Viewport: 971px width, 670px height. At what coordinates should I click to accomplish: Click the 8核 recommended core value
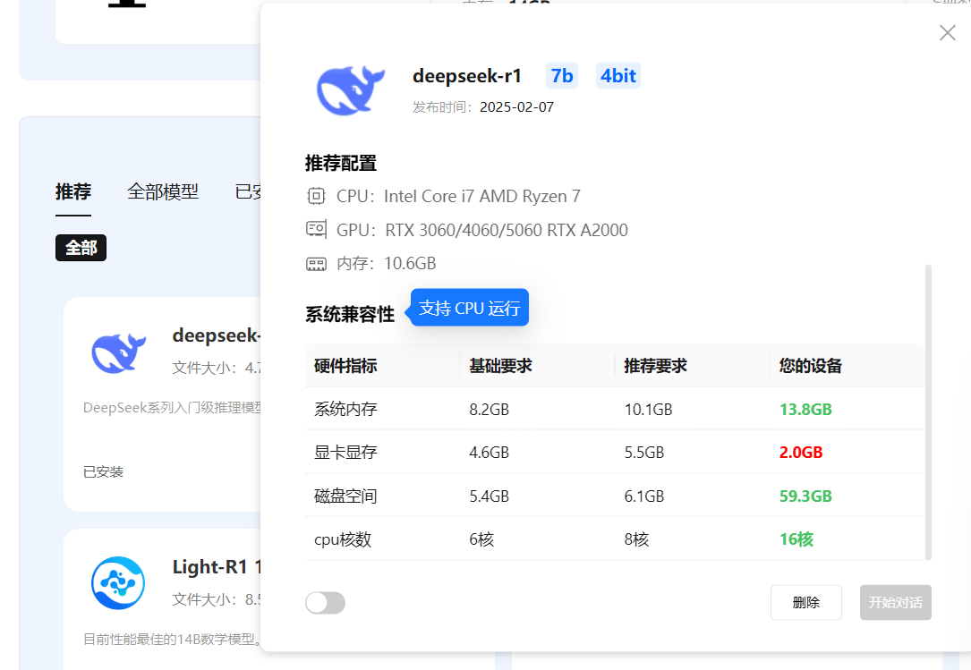[x=636, y=539]
